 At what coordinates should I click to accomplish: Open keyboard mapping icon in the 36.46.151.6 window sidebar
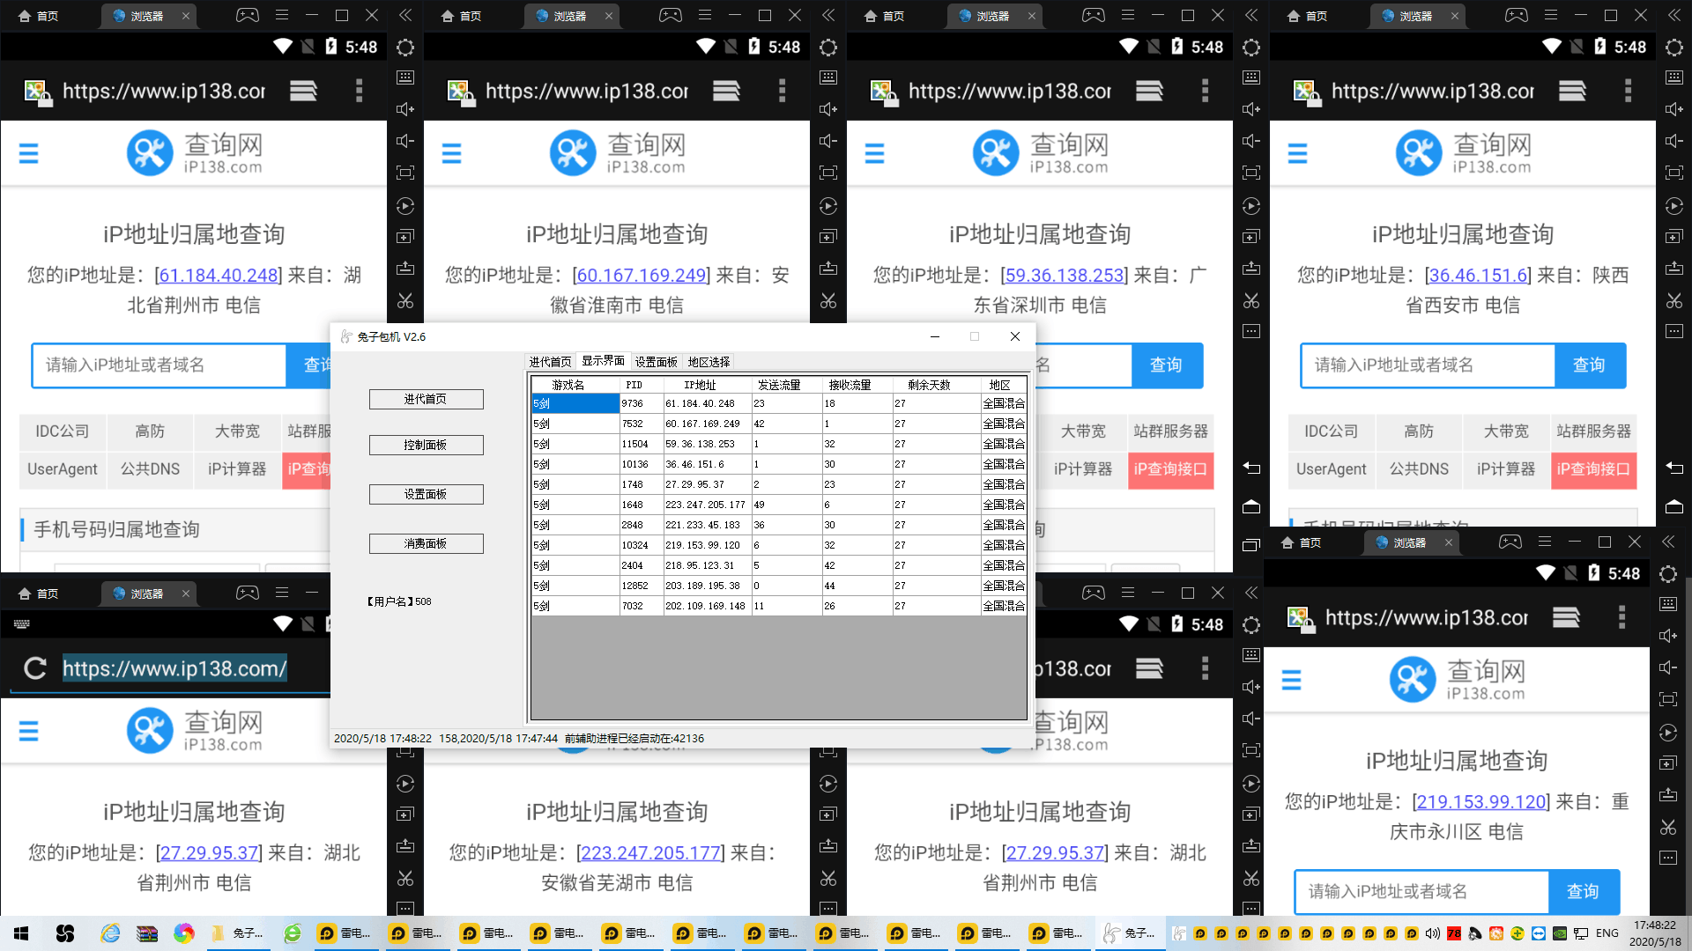click(1674, 77)
